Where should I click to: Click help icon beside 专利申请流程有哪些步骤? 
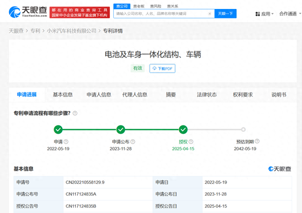click(x=75, y=113)
